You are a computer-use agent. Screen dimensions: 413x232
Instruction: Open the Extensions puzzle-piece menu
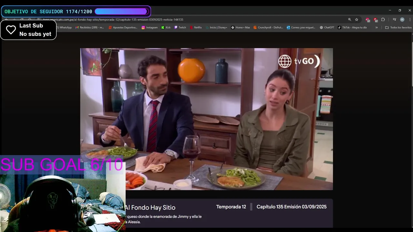383,20
